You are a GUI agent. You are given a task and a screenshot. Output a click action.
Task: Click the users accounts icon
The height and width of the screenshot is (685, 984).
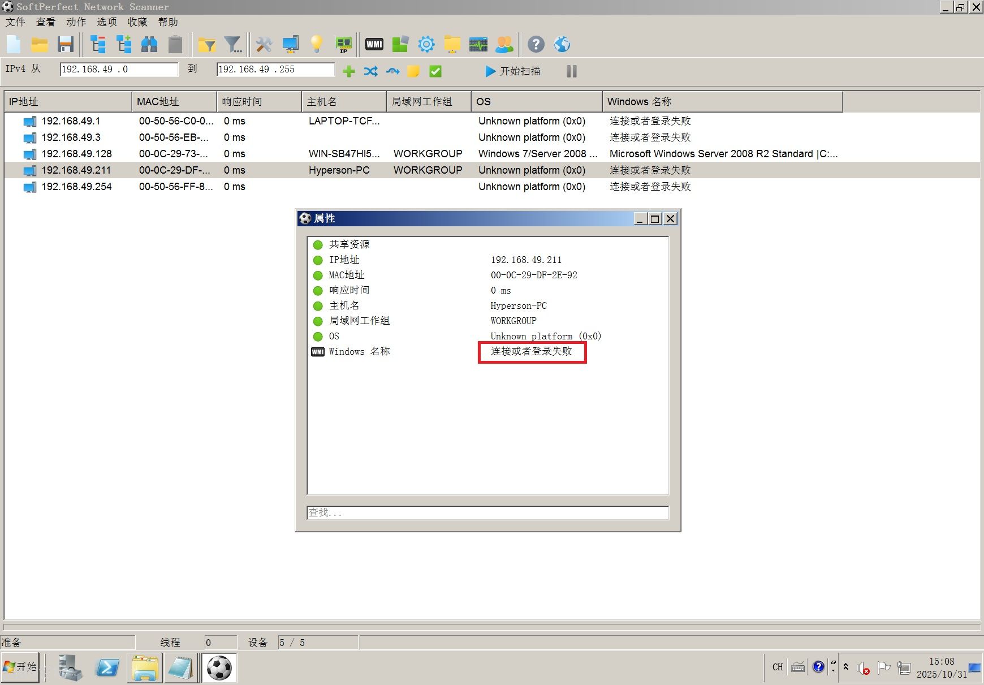pyautogui.click(x=504, y=44)
